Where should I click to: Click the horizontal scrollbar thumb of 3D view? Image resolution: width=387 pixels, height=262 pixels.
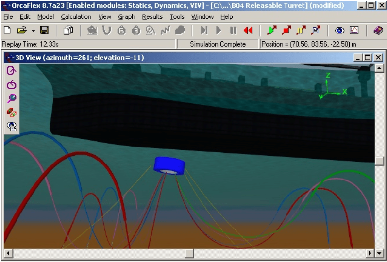coord(189,253)
